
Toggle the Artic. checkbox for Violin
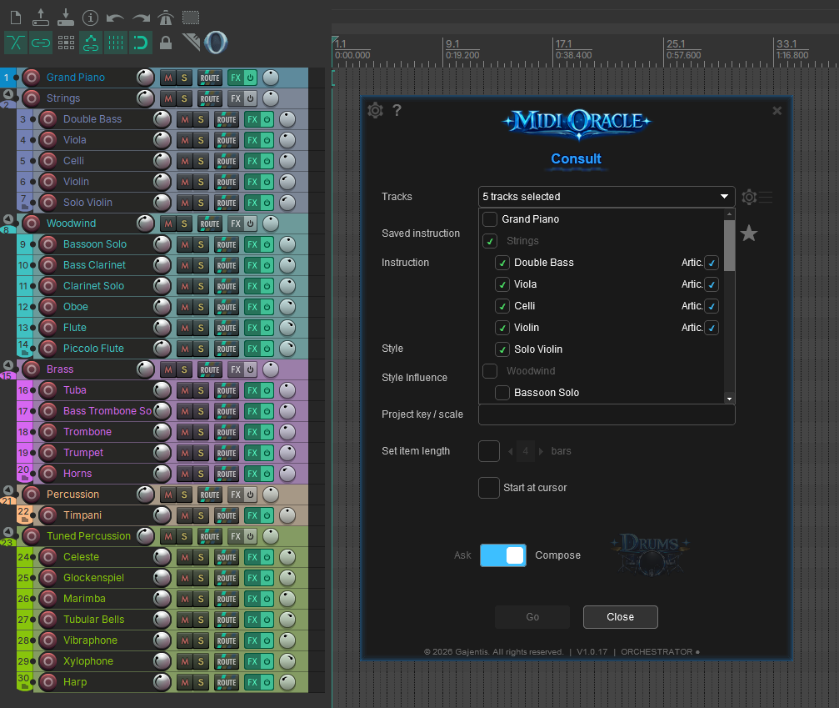click(x=712, y=328)
